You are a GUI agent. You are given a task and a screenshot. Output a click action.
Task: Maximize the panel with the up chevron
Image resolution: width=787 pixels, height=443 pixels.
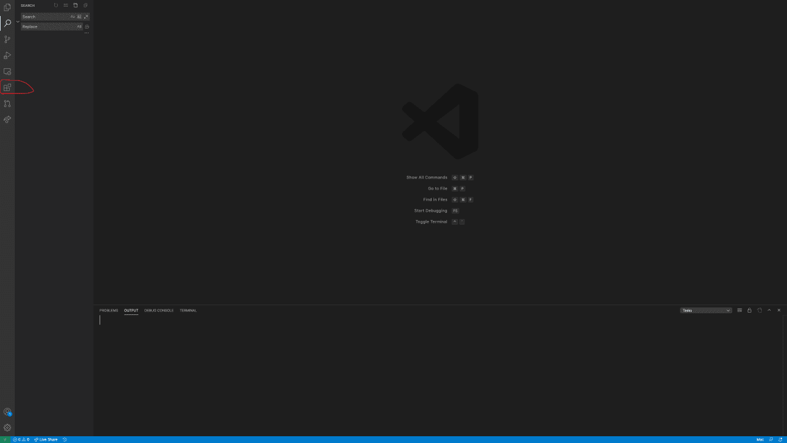pos(769,310)
